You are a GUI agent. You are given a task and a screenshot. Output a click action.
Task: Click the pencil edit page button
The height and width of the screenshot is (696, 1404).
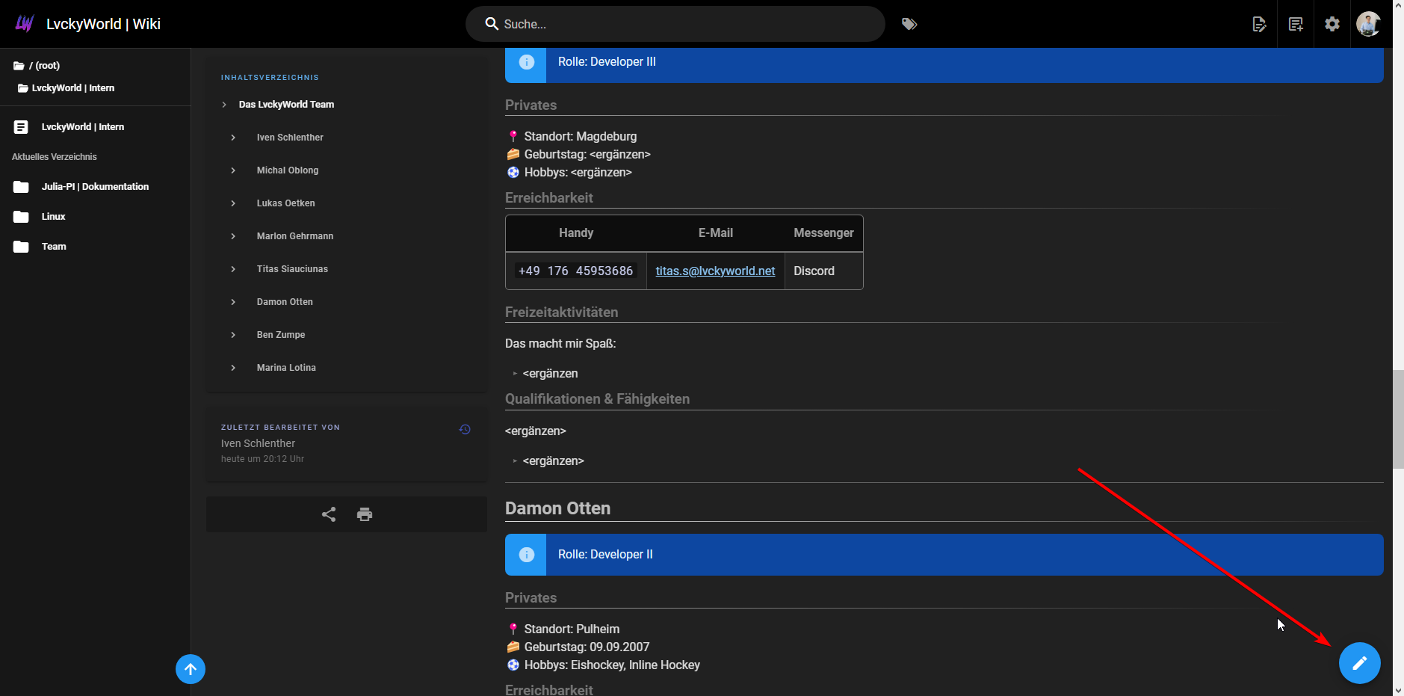pyautogui.click(x=1359, y=663)
